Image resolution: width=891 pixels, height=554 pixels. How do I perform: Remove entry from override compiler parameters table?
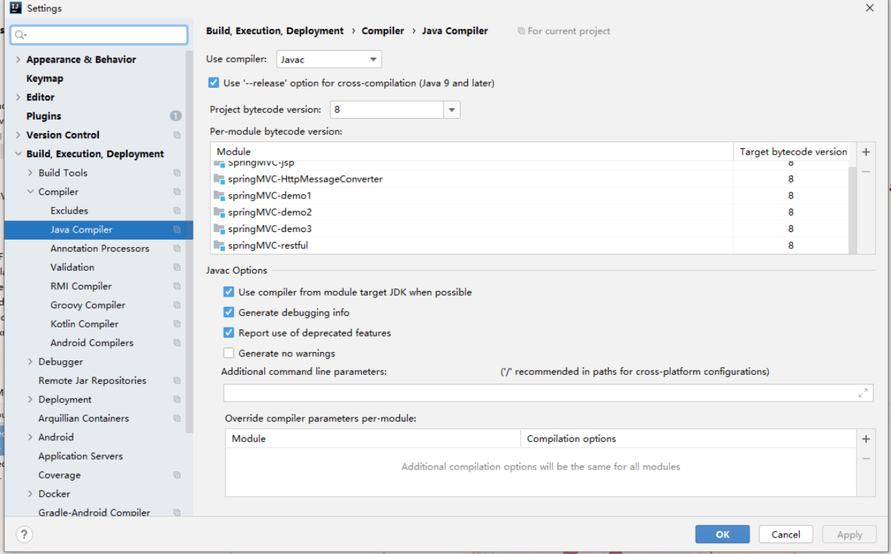pyautogui.click(x=866, y=458)
